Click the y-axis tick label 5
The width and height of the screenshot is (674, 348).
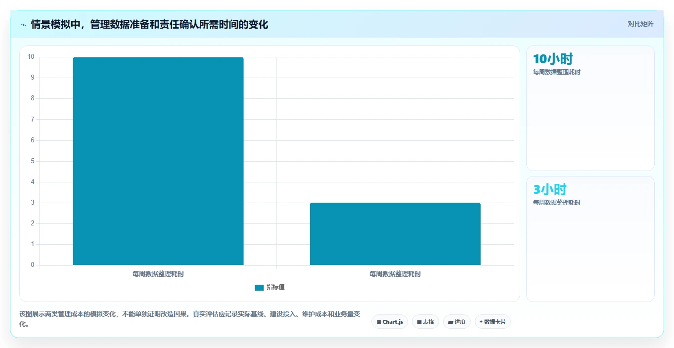33,161
